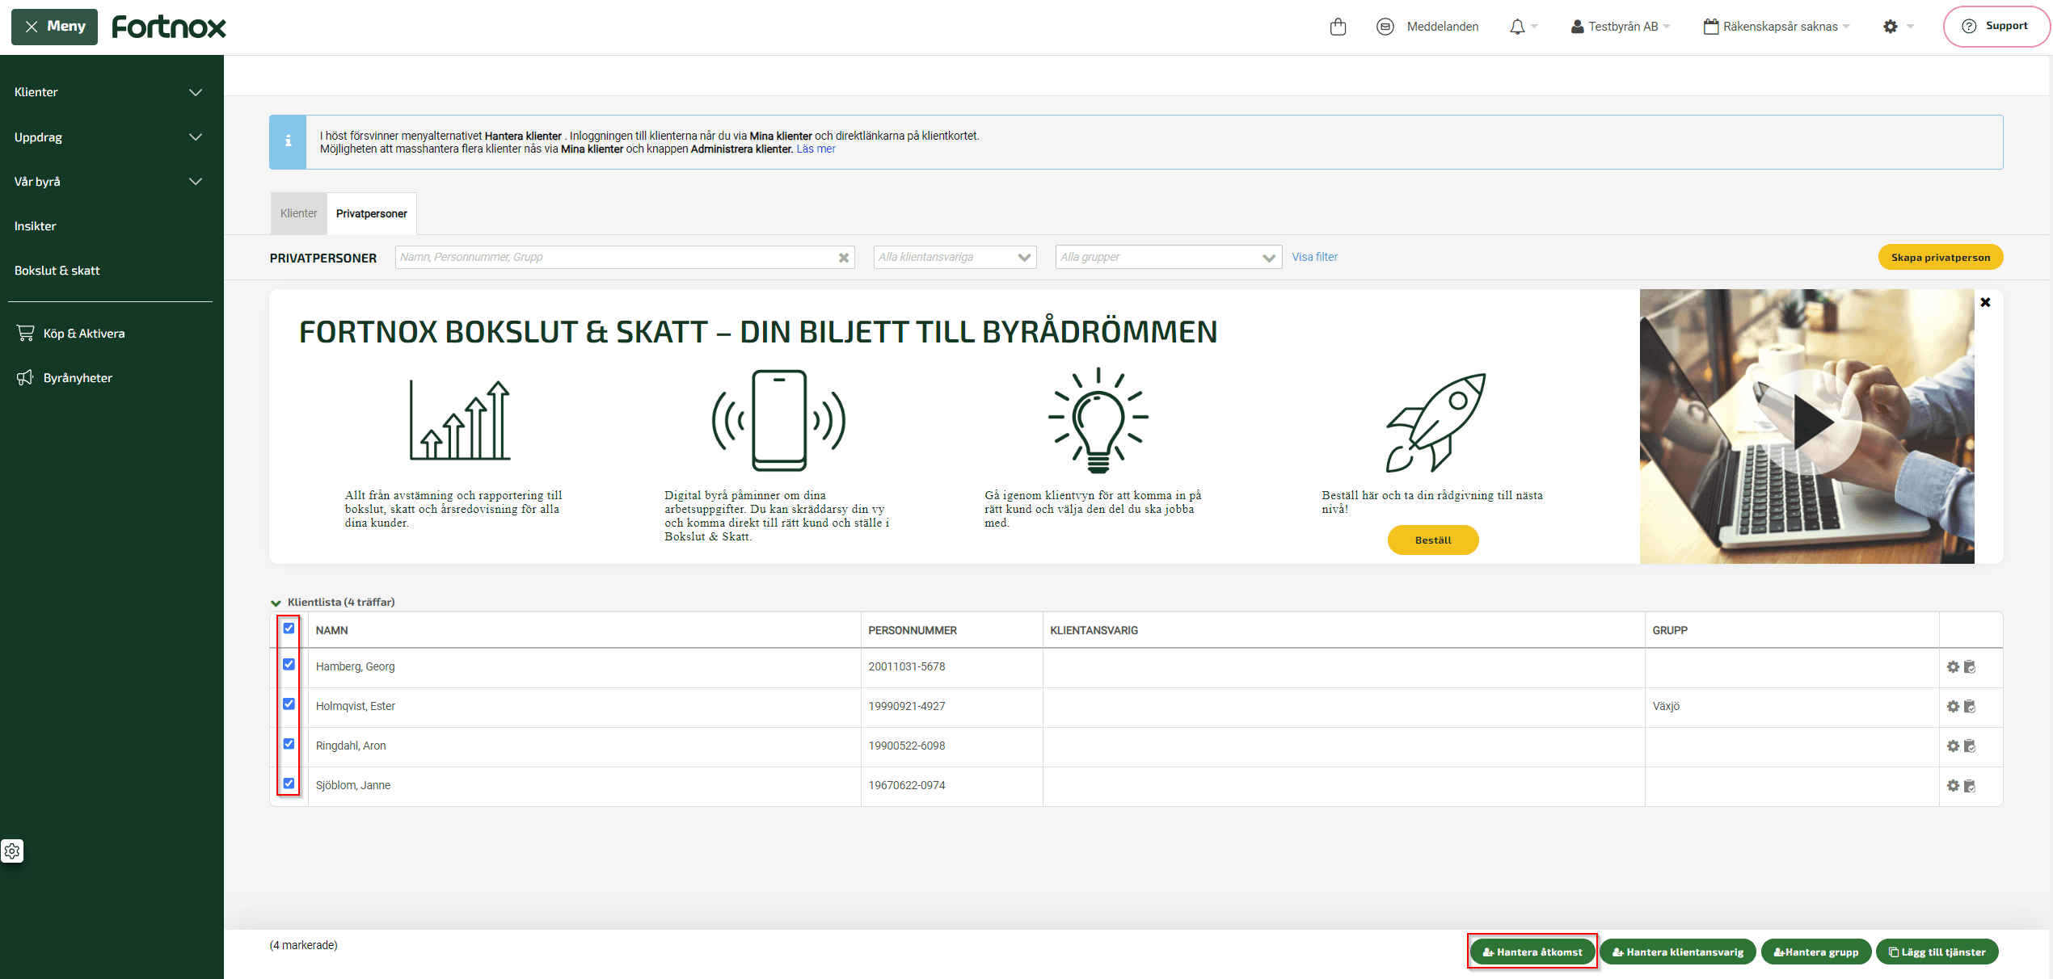2053x979 pixels.
Task: Open Meddelanden messages icon
Action: pyautogui.click(x=1385, y=27)
